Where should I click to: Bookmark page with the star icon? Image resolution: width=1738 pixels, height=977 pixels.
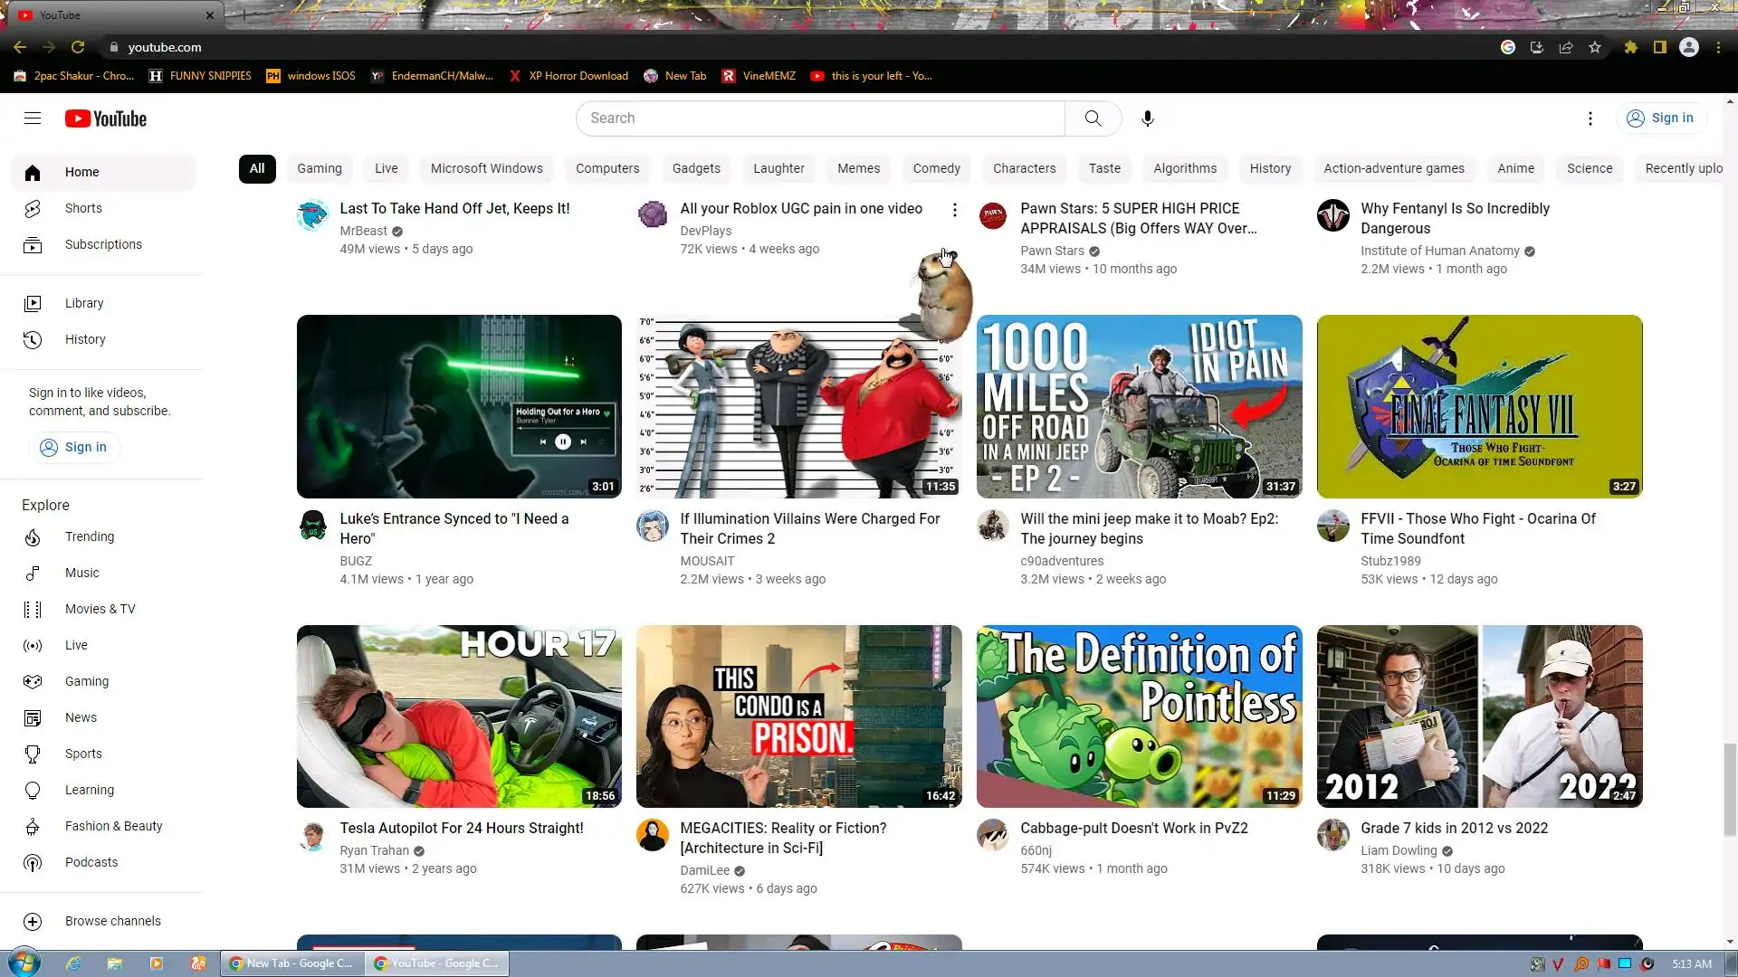(1595, 47)
